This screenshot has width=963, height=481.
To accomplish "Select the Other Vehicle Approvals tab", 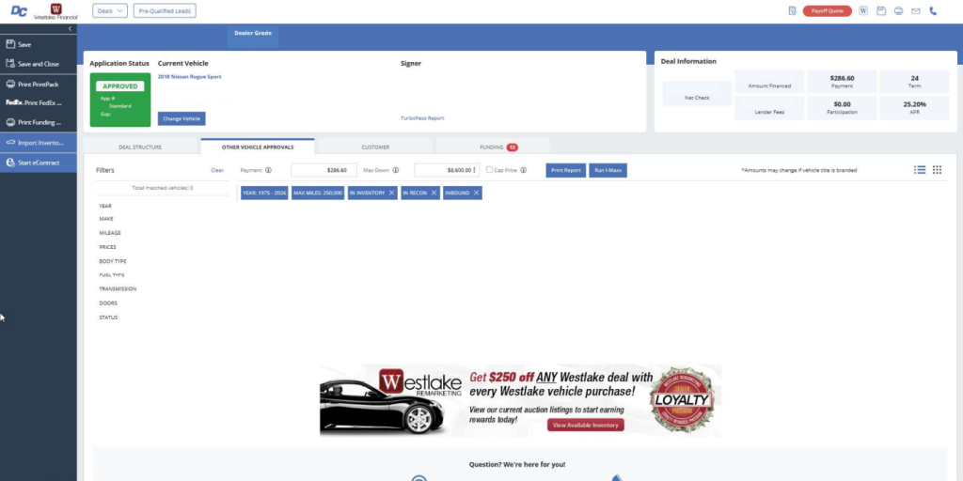I will tap(258, 147).
